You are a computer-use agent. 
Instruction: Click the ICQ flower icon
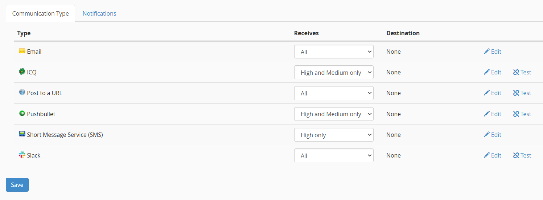[22, 72]
